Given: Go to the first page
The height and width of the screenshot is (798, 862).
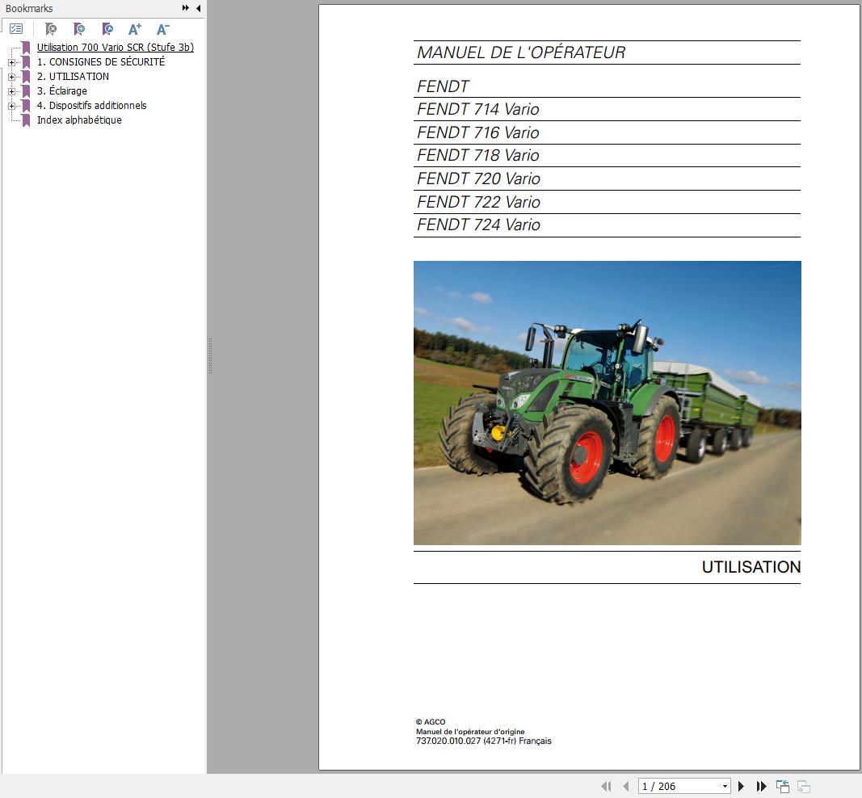Looking at the screenshot, I should pyautogui.click(x=606, y=786).
